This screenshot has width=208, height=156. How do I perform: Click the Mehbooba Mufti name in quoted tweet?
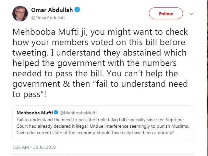32,112
